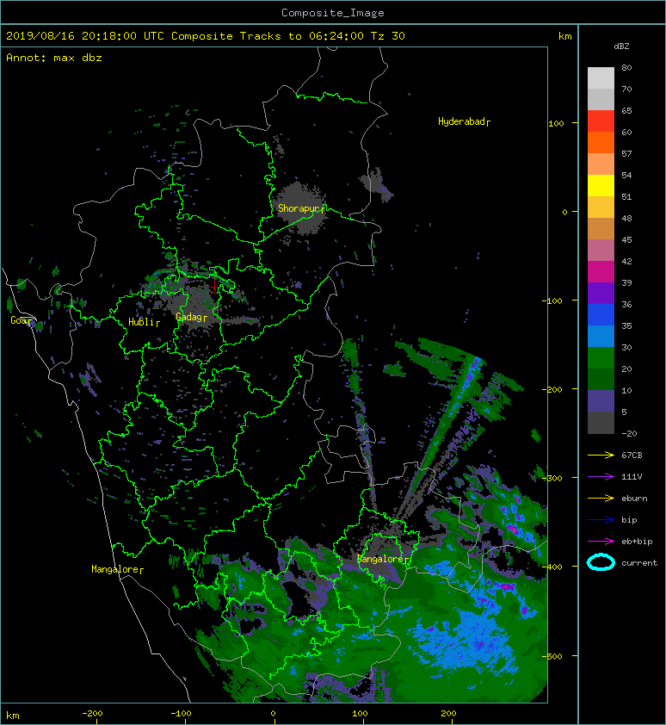Screen dimensions: 666x725
Task: Click the -200 km tick on the horizontal axis
Action: point(92,714)
